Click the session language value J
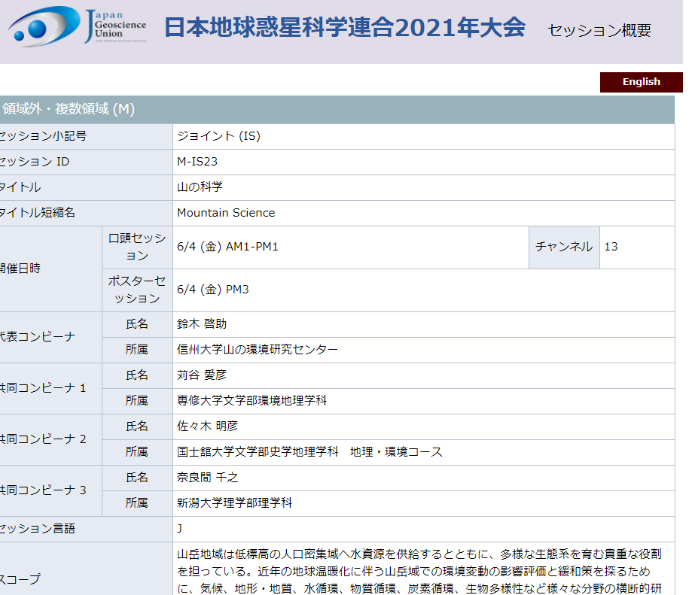This screenshot has width=692, height=595. pos(180,529)
